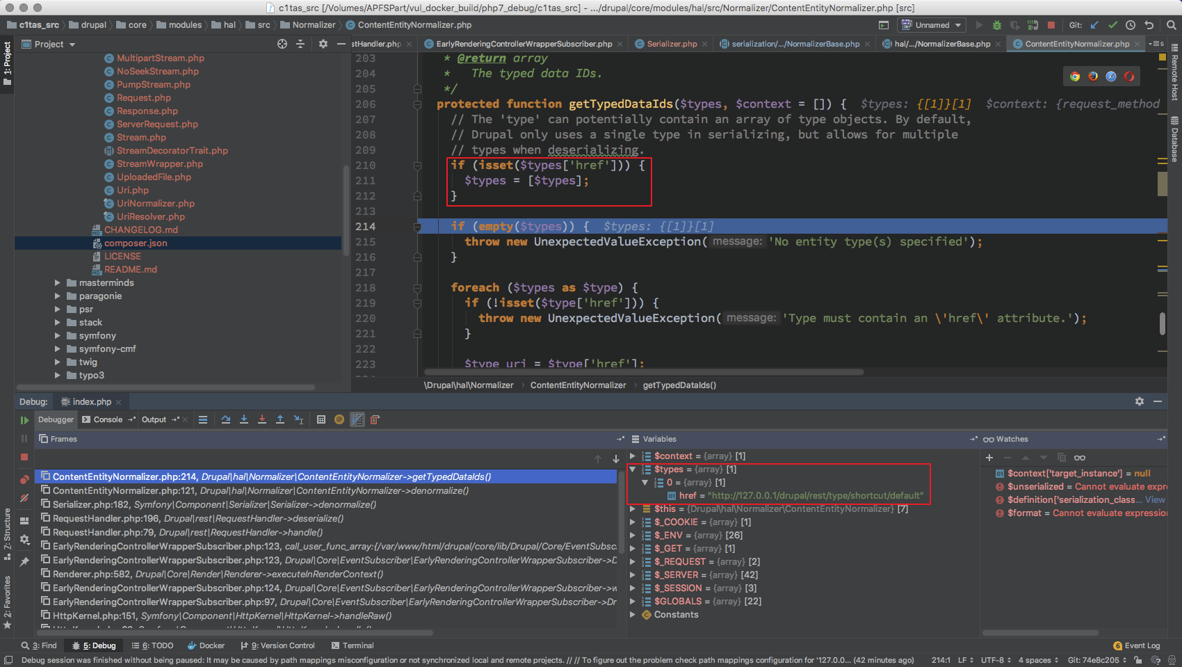
Task: Open the Terminal tool window button
Action: [x=353, y=645]
